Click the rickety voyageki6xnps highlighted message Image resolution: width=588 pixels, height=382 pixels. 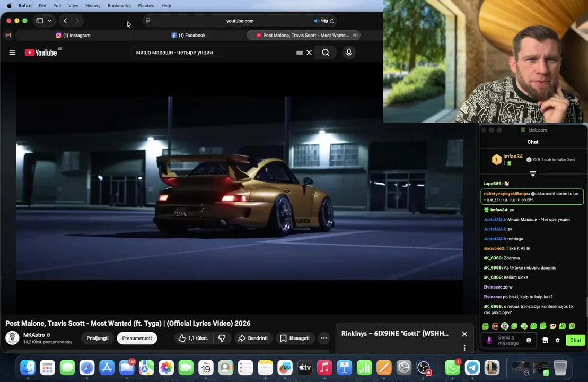(x=532, y=197)
